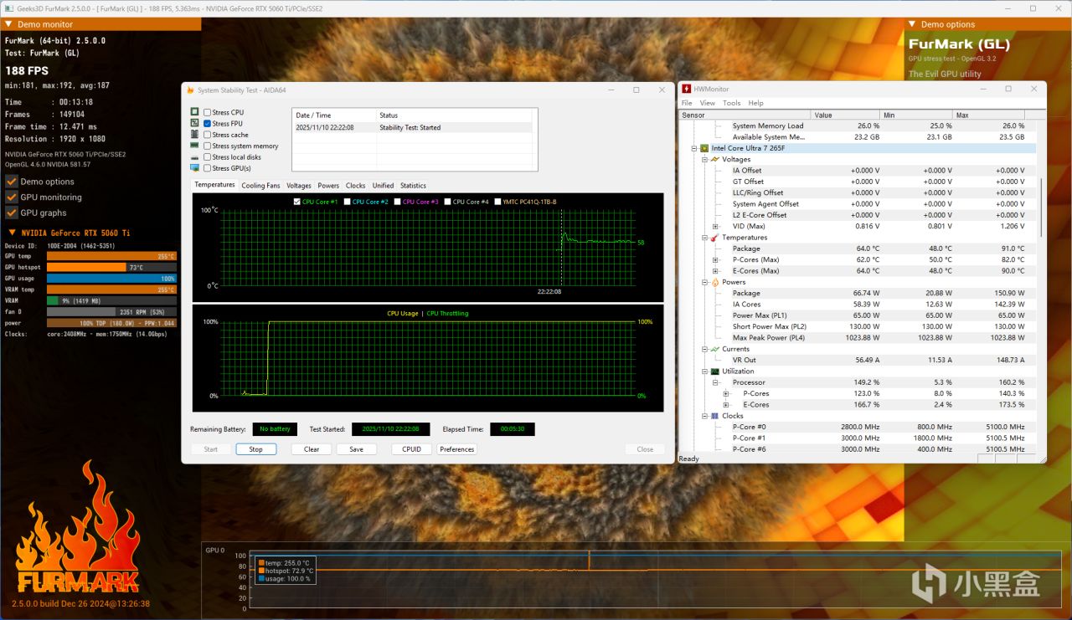Viewport: 1072px width, 620px height.
Task: Click the Intel Core Ultra 7 265F chip icon
Action: [704, 148]
